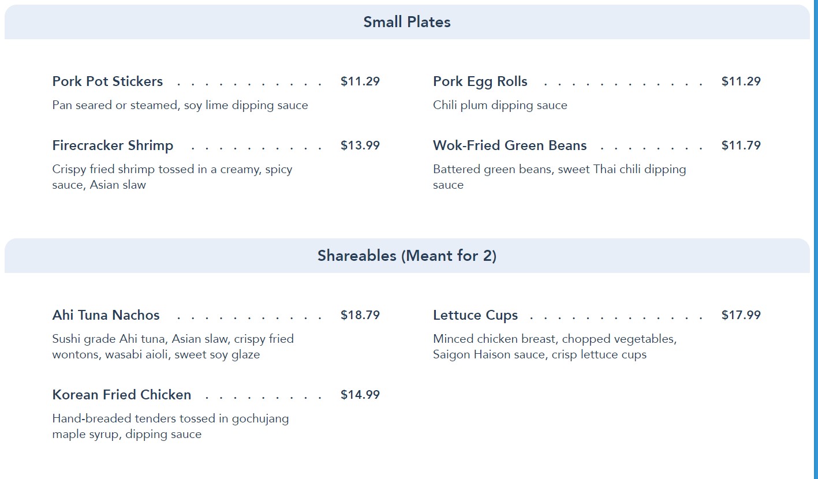Click the $17.99 Lettuce Cups price

741,315
